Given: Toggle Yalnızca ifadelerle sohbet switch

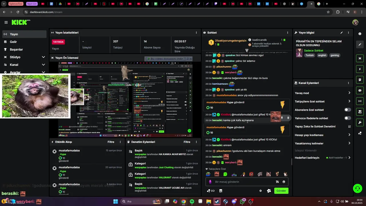Looking at the screenshot, I should (347, 118).
